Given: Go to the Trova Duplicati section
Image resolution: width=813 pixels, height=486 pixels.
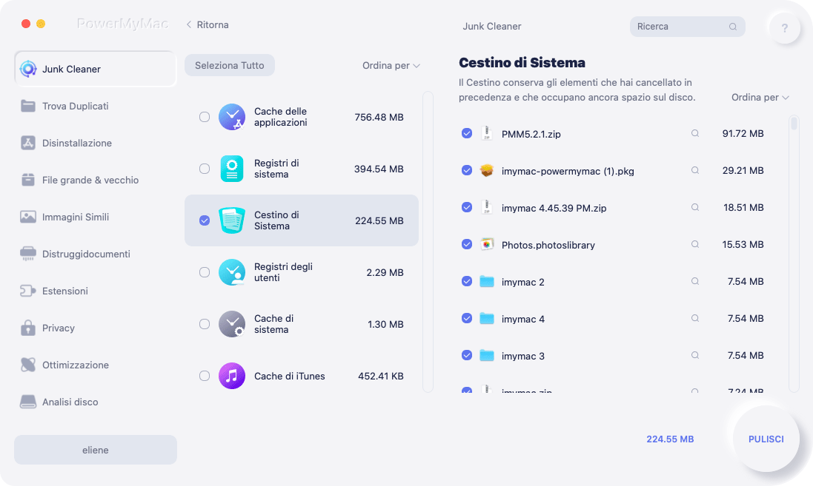Looking at the screenshot, I should [96, 106].
